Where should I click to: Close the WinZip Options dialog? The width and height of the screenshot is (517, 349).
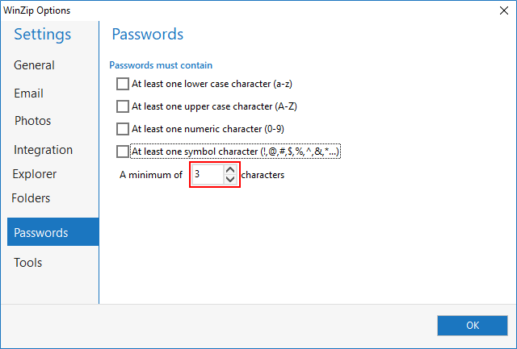pyautogui.click(x=498, y=10)
